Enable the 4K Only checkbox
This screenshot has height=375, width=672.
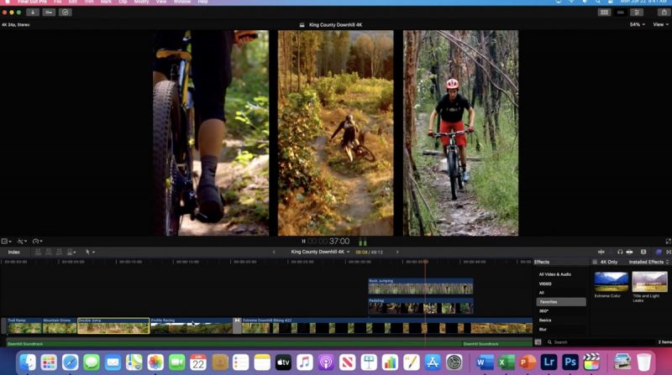(593, 262)
